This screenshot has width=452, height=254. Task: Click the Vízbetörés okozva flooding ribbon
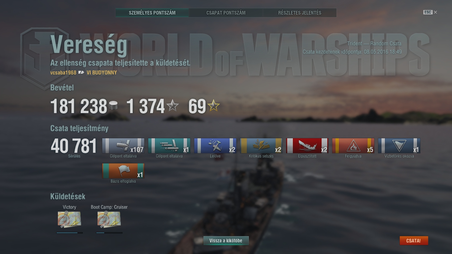399,146
